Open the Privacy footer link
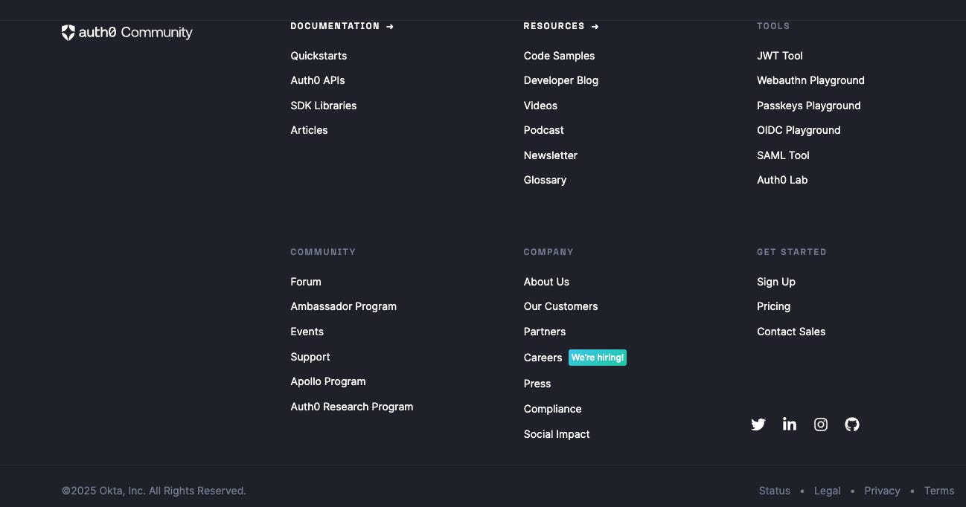 pyautogui.click(x=883, y=491)
